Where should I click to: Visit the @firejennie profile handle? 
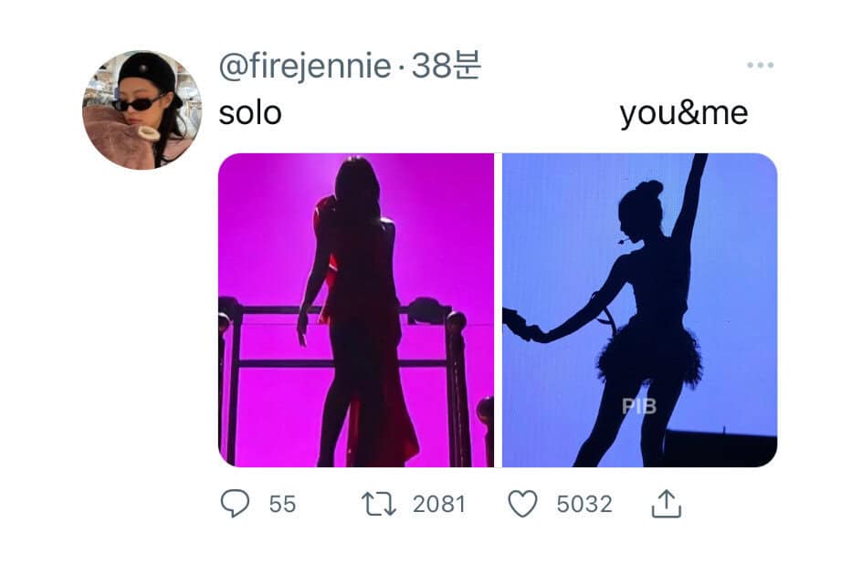coord(304,67)
